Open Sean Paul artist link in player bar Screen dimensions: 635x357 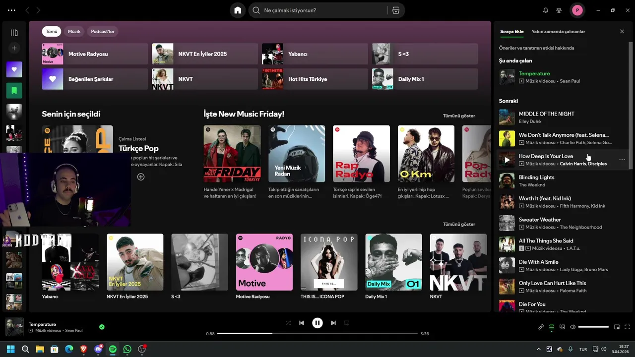74,331
